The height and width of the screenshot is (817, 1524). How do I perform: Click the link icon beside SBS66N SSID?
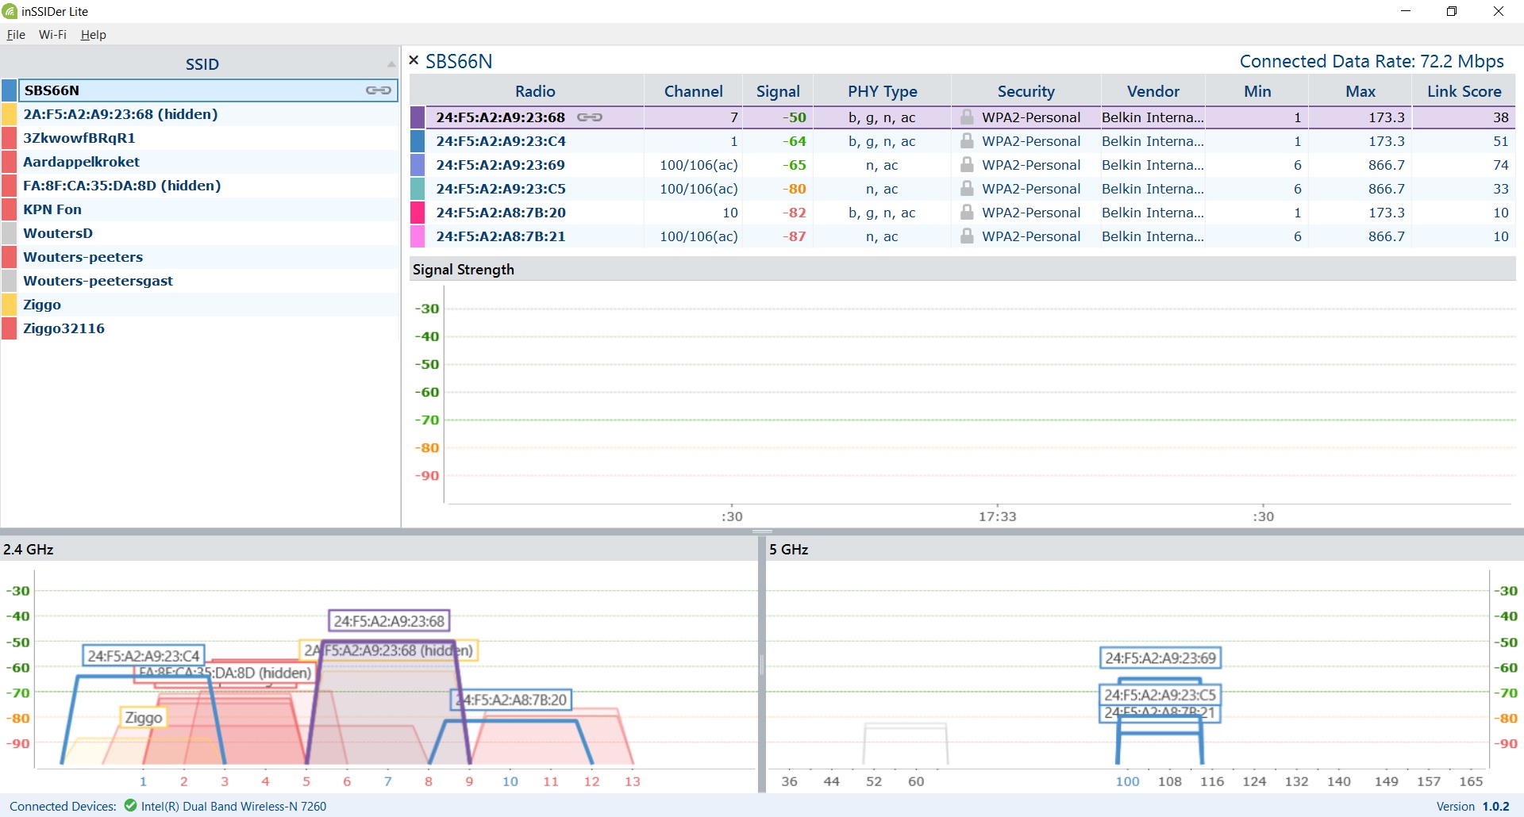[x=379, y=90]
